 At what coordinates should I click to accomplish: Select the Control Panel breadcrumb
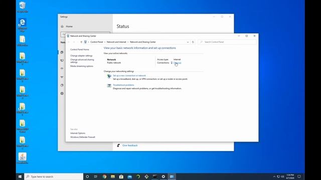(x=97, y=42)
